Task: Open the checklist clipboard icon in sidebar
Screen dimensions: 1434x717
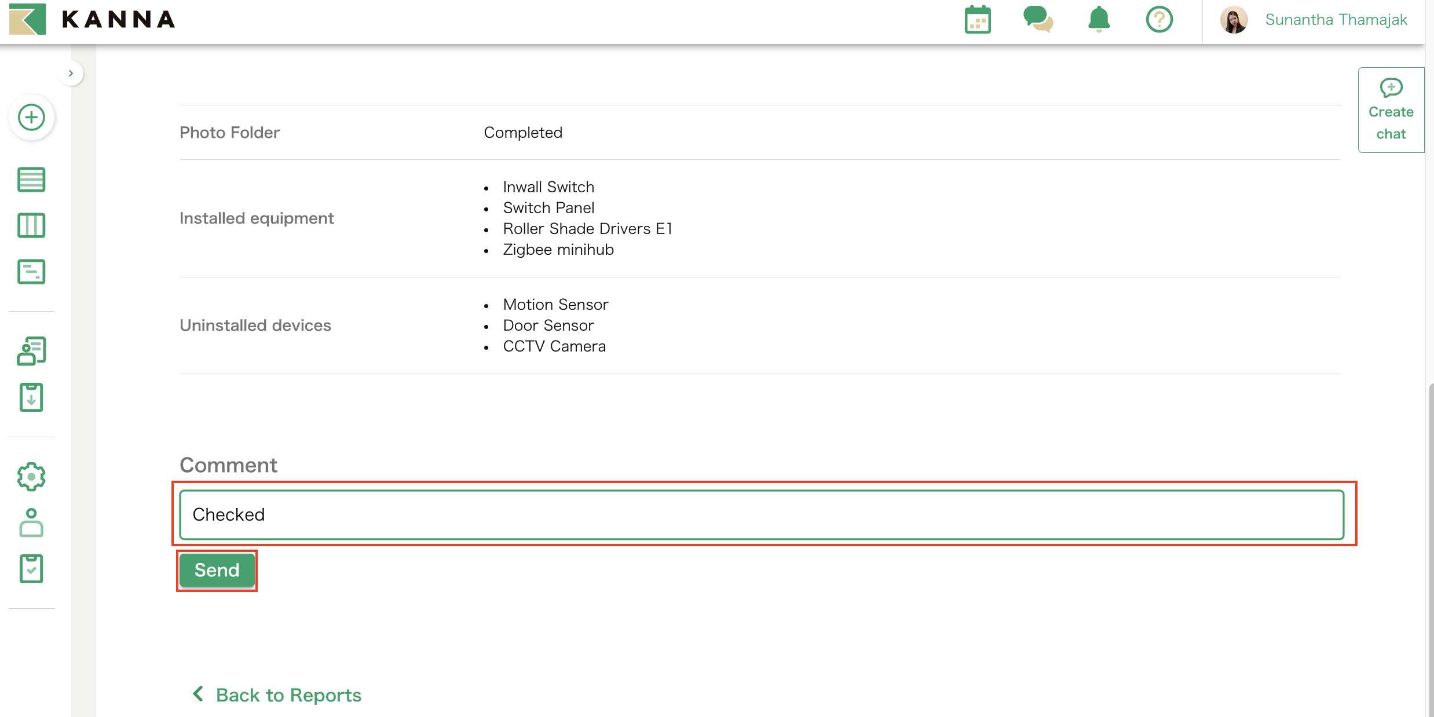Action: 31,569
